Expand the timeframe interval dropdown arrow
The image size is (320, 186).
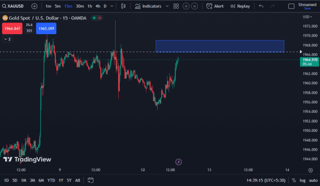tap(112, 6)
